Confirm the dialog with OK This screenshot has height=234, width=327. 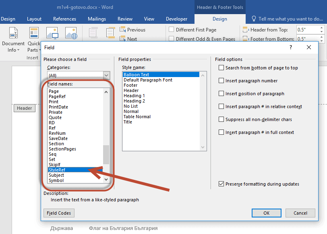point(266,213)
